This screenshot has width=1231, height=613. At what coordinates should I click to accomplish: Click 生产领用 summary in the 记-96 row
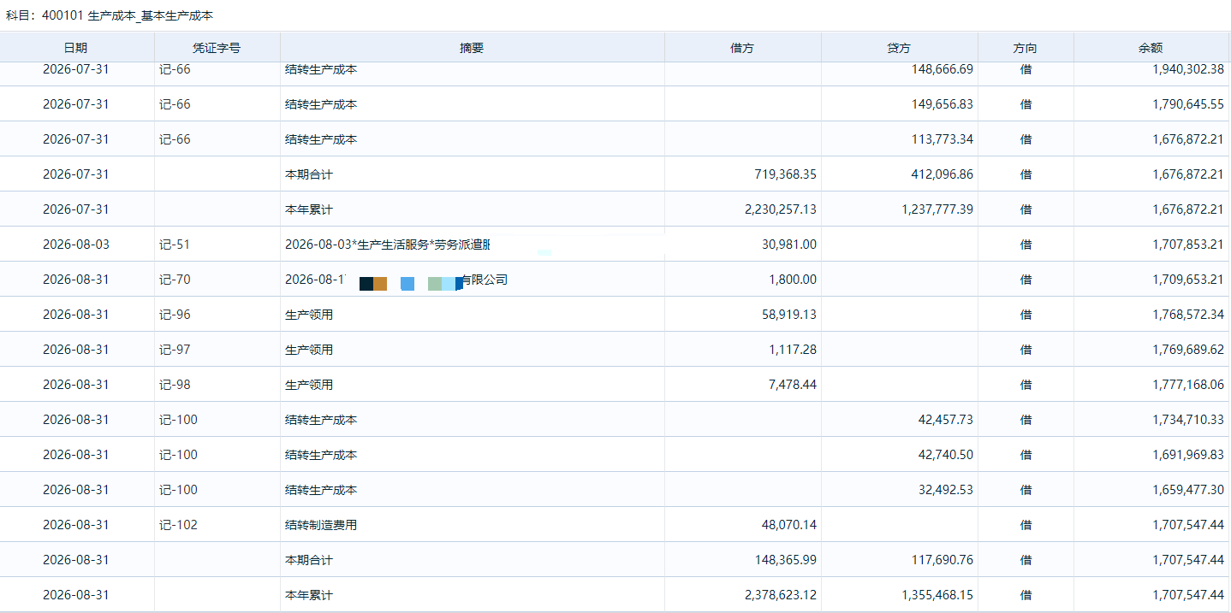309,315
